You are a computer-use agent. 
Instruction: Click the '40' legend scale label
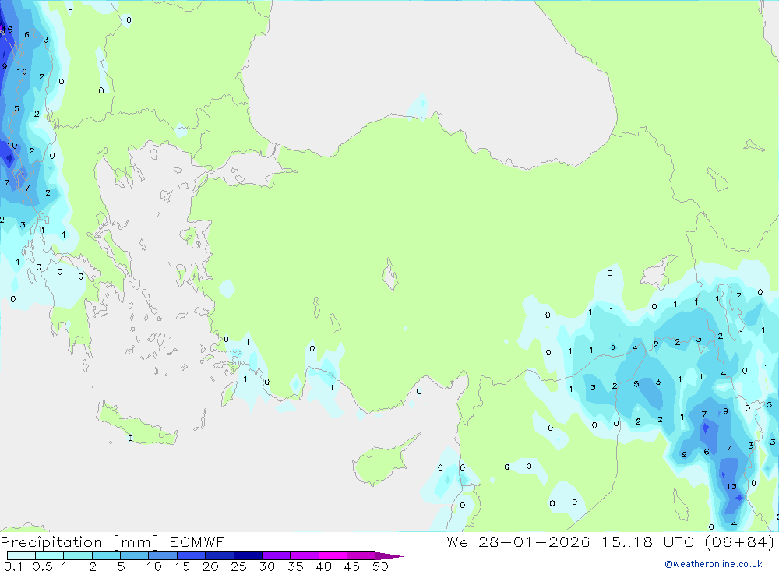(323, 566)
